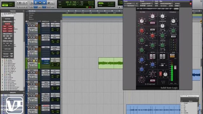Click the horizontal zoom out arrow
Image resolution: width=203 pixels, height=114 pixels.
18,3
